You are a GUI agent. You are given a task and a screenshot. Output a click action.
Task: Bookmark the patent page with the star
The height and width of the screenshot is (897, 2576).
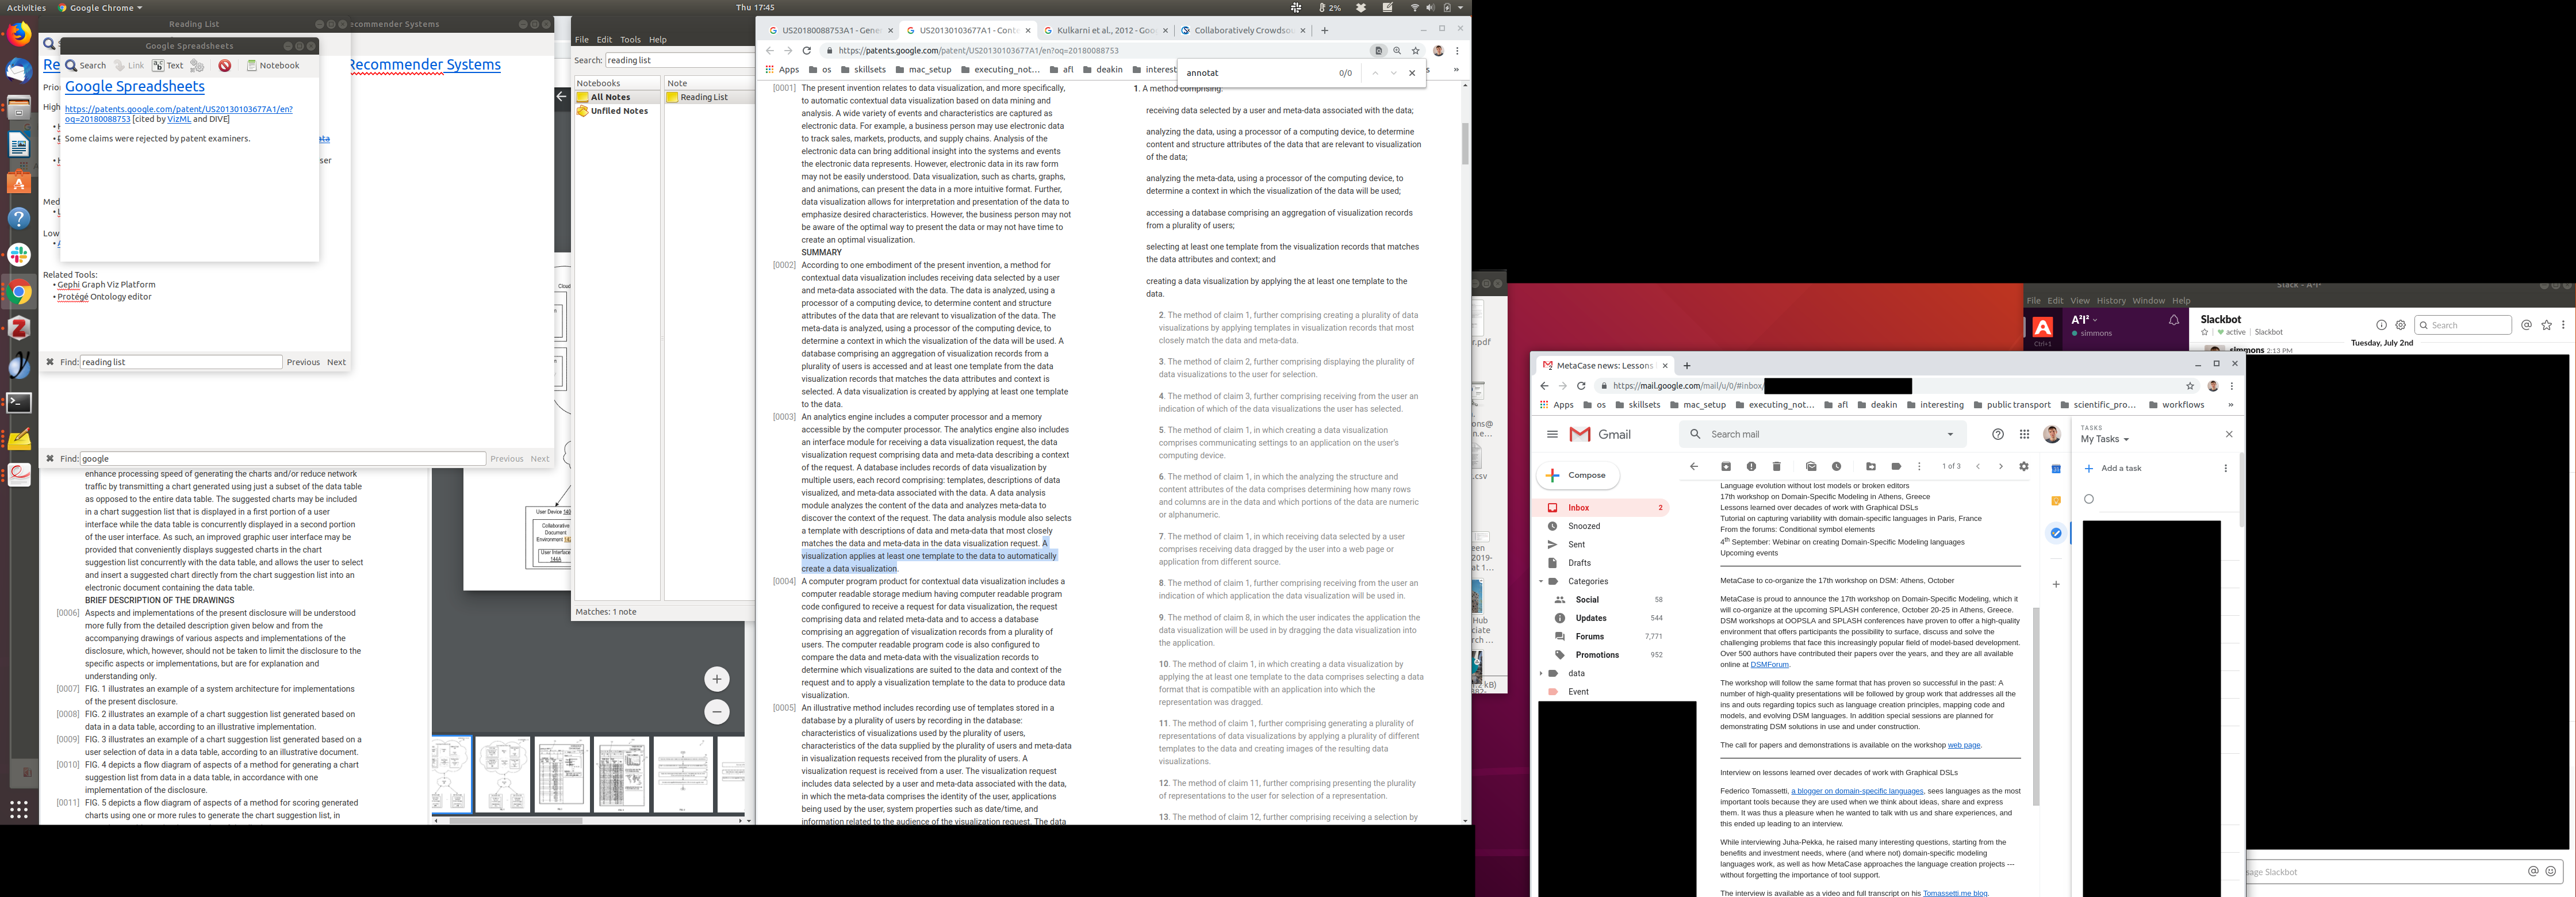pos(1416,51)
